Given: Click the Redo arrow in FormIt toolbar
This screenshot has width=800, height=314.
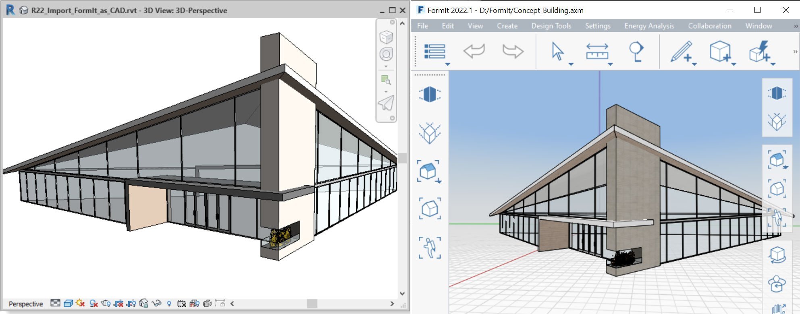Looking at the screenshot, I should [513, 52].
